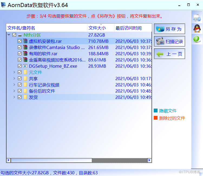Image resolution: width=203 pixels, height=176 pixels.
Task: Click the orange 删除过的文件 color legend square
Action: pos(155,118)
